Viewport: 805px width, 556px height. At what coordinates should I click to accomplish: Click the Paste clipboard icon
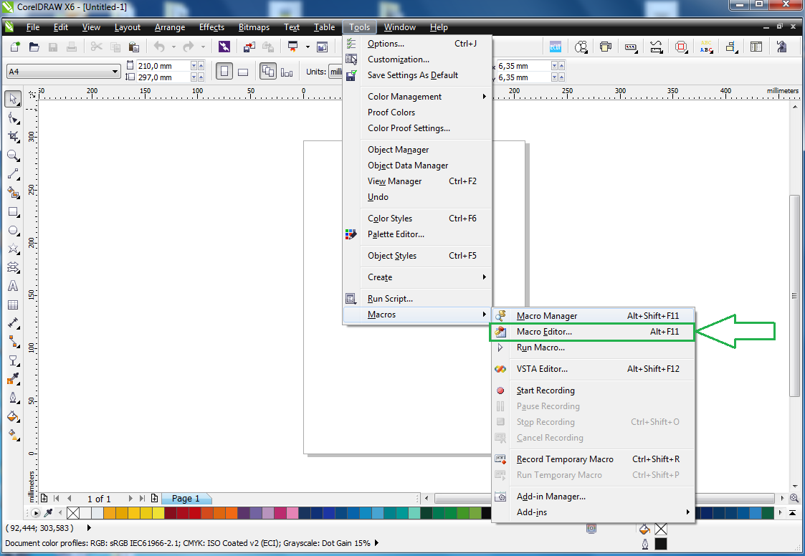tap(134, 47)
